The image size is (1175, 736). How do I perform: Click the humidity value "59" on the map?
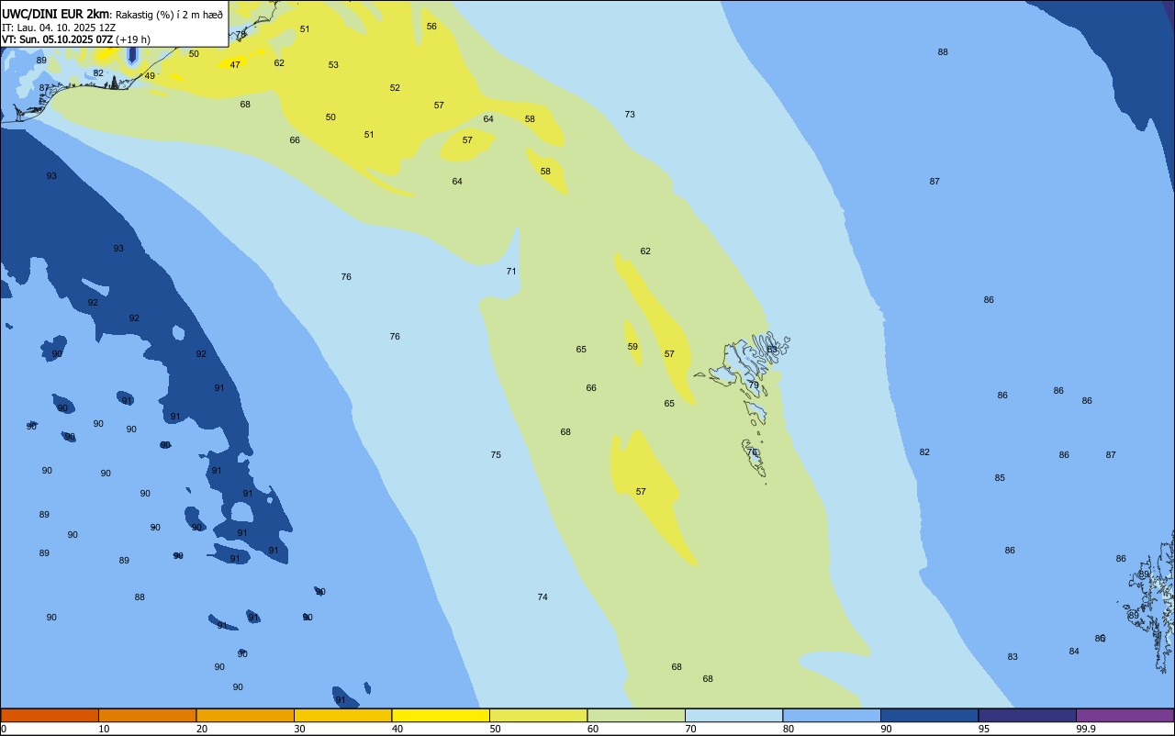(632, 347)
